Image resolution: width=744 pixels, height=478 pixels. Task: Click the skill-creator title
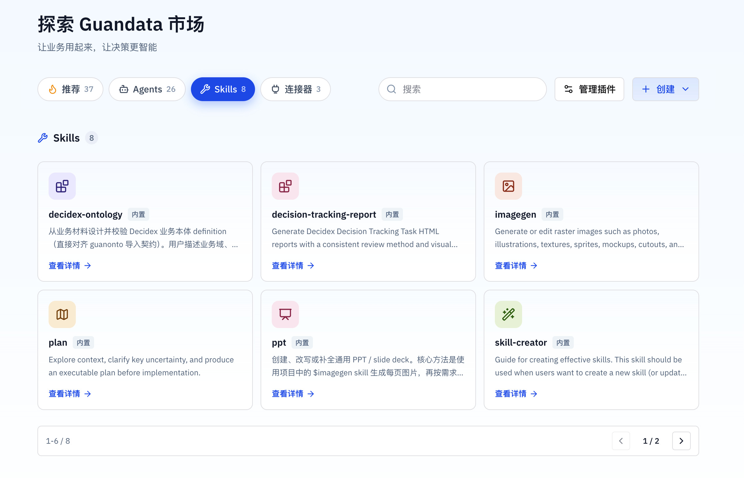[521, 342]
